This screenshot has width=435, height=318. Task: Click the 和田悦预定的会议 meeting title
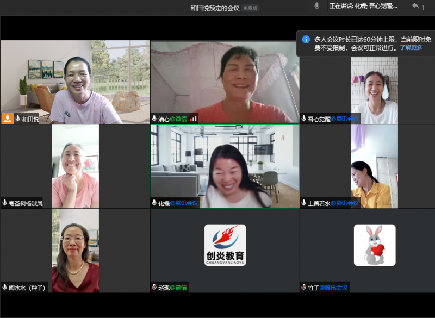point(215,8)
